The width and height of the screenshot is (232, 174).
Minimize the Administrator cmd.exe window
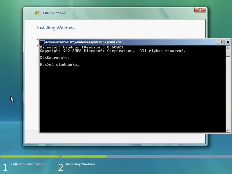[217, 42]
